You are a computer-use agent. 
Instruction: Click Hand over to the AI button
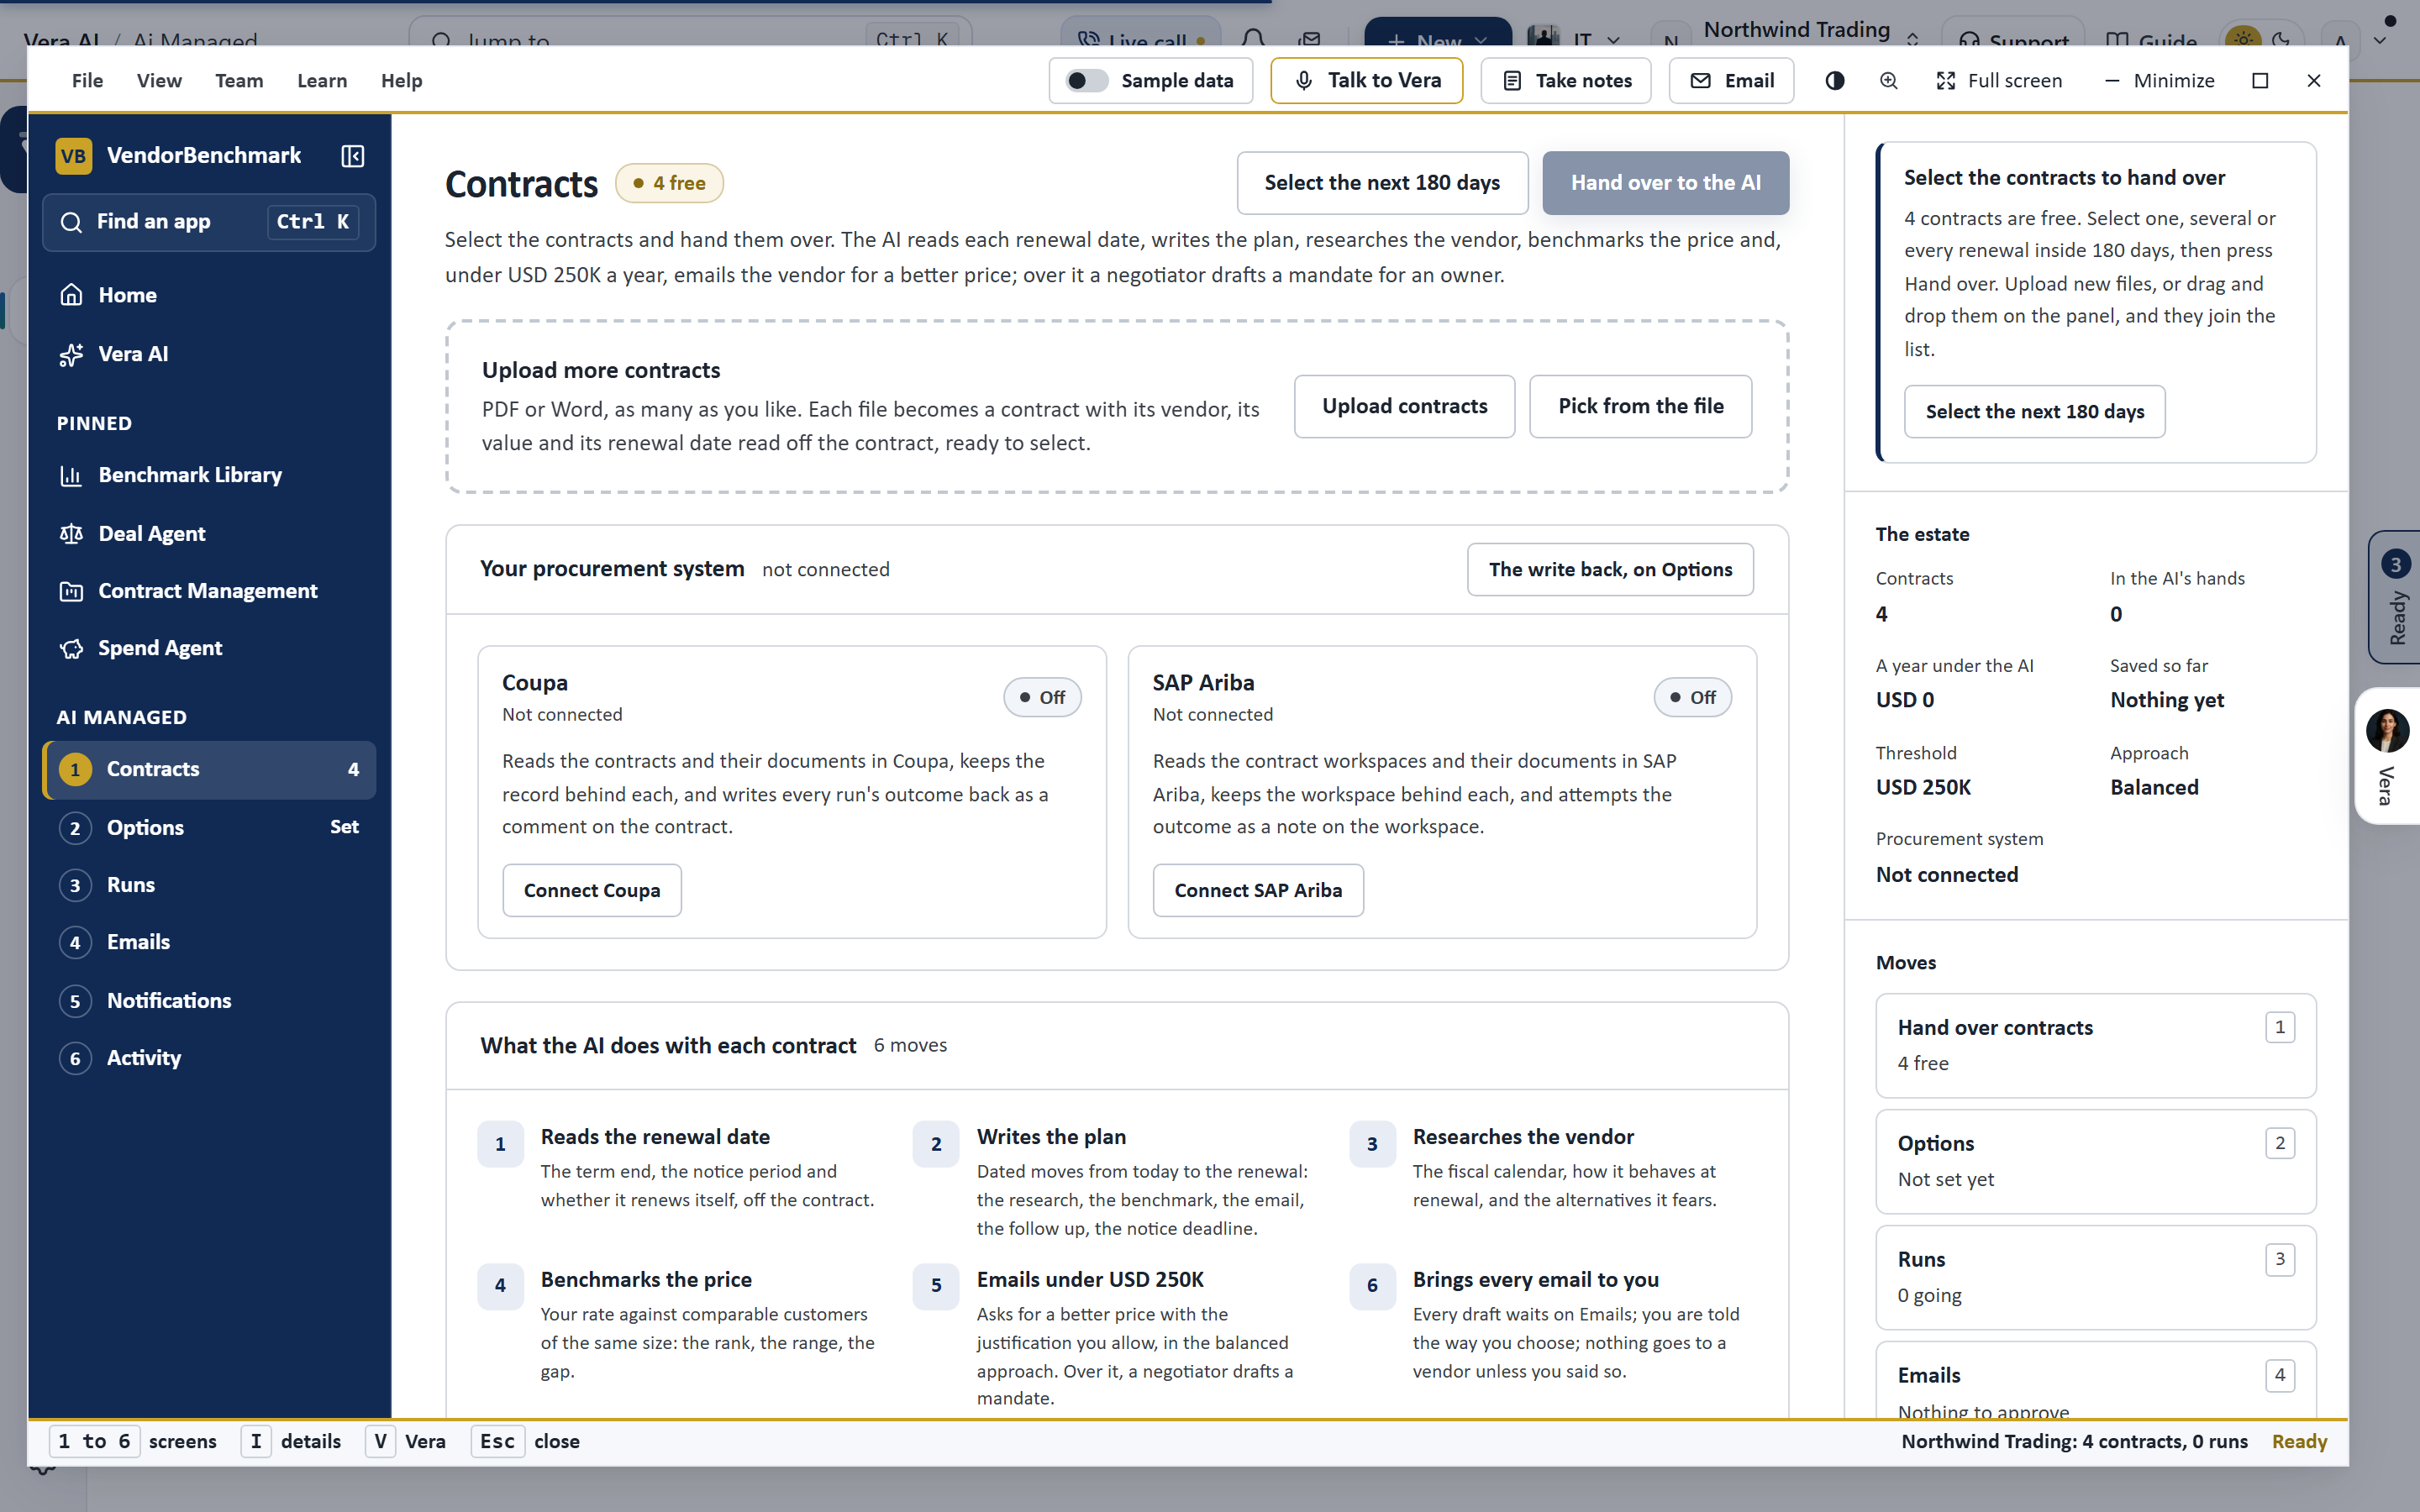click(1665, 183)
